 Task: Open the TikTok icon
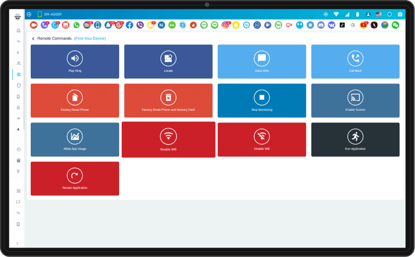point(342,25)
